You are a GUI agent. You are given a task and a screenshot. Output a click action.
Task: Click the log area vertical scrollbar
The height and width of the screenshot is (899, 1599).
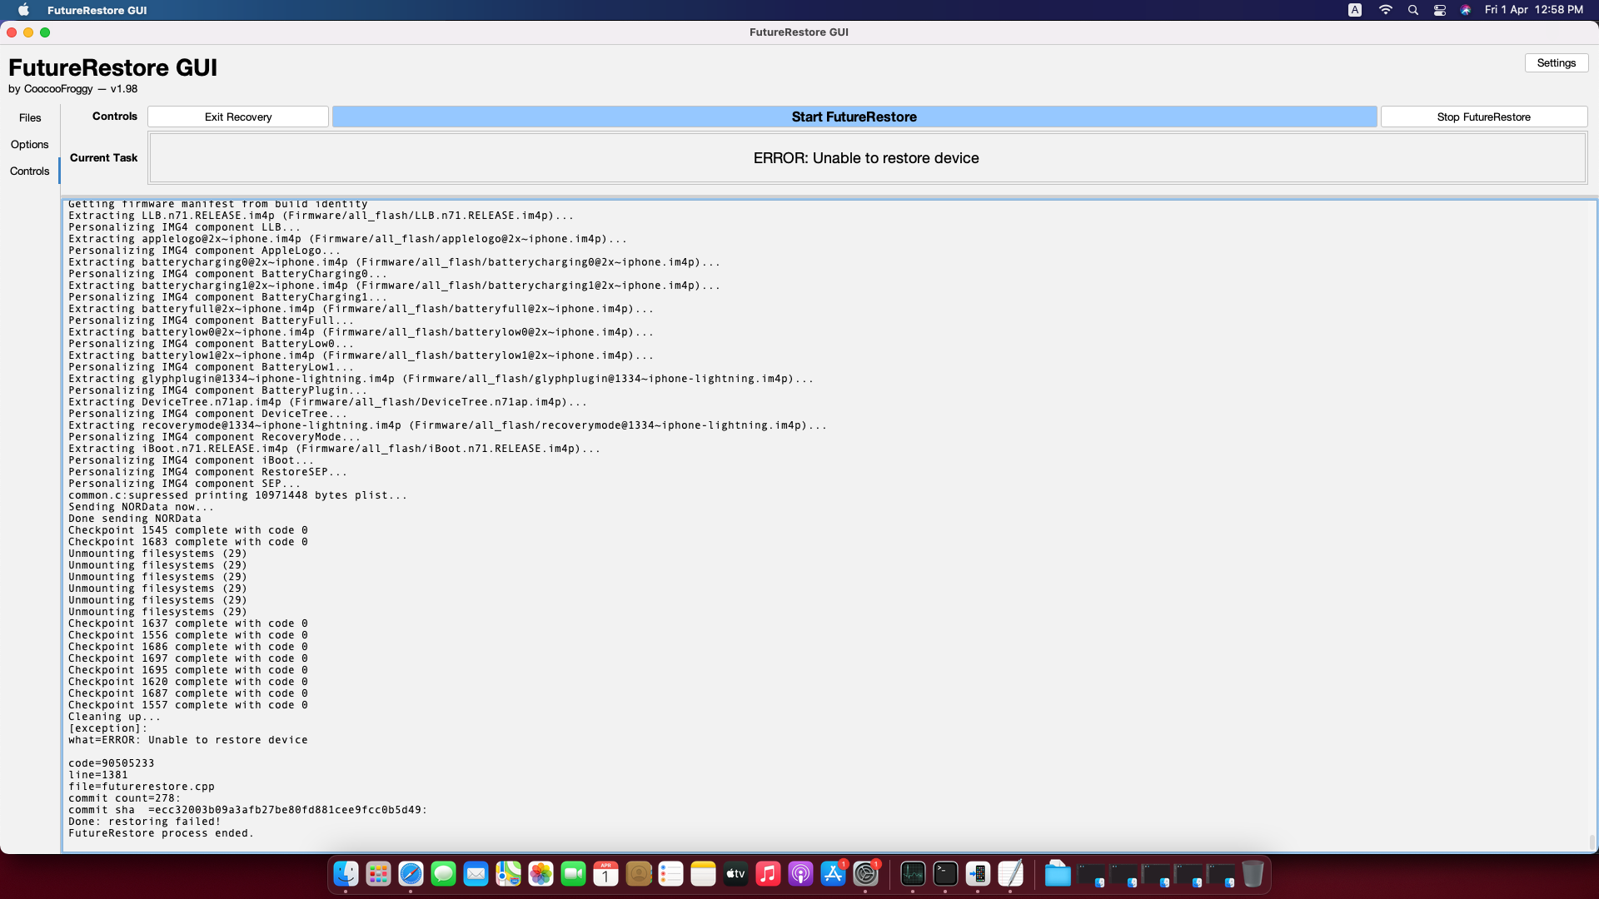click(1592, 841)
